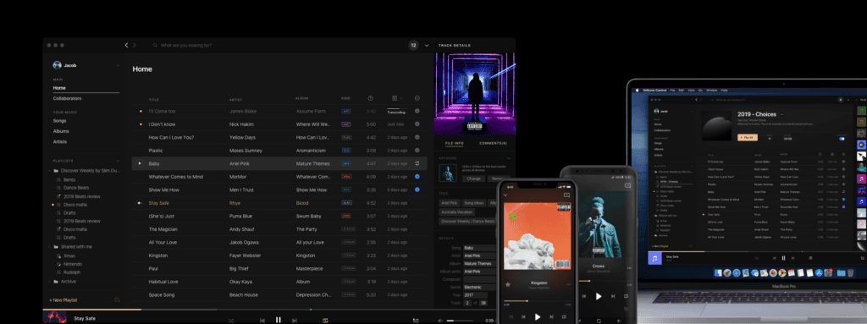867x324 pixels.
Task: Click the Genre field showing Electronic
Action: pyautogui.click(x=479, y=288)
